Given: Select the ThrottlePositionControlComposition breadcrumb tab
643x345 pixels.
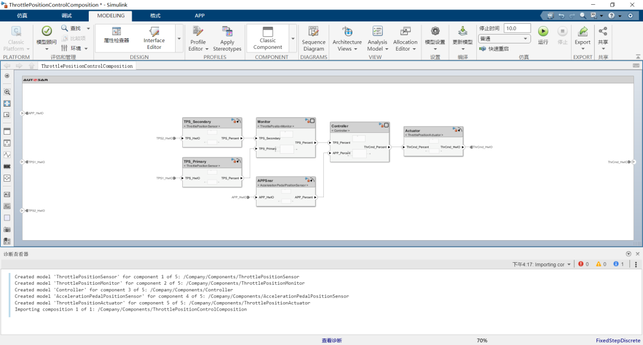Looking at the screenshot, I should (x=87, y=66).
